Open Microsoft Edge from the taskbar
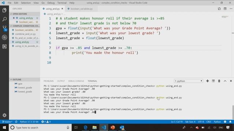 point(85,128)
